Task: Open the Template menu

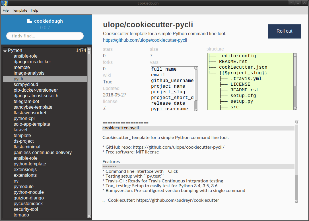Action: (20, 10)
